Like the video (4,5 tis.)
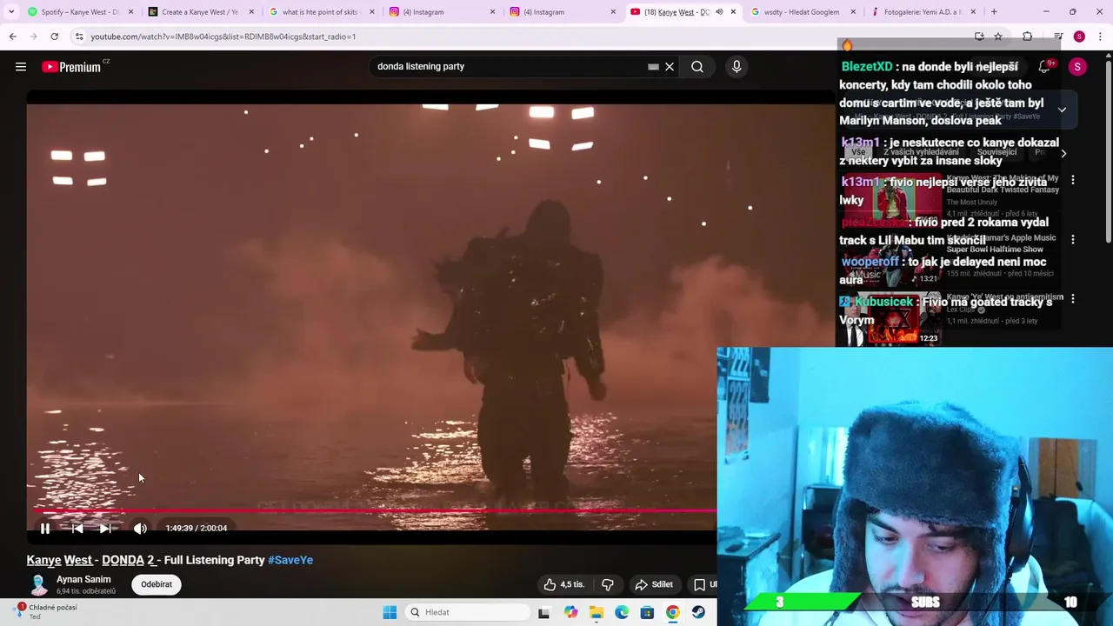Image resolution: width=1113 pixels, height=626 pixels. 563,584
